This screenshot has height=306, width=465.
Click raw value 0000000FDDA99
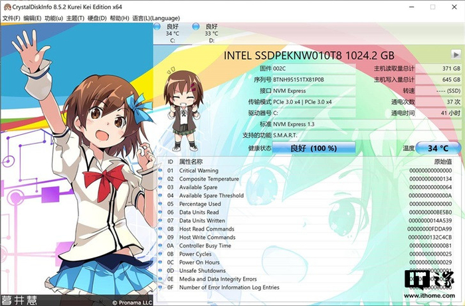pyautogui.click(x=430, y=229)
